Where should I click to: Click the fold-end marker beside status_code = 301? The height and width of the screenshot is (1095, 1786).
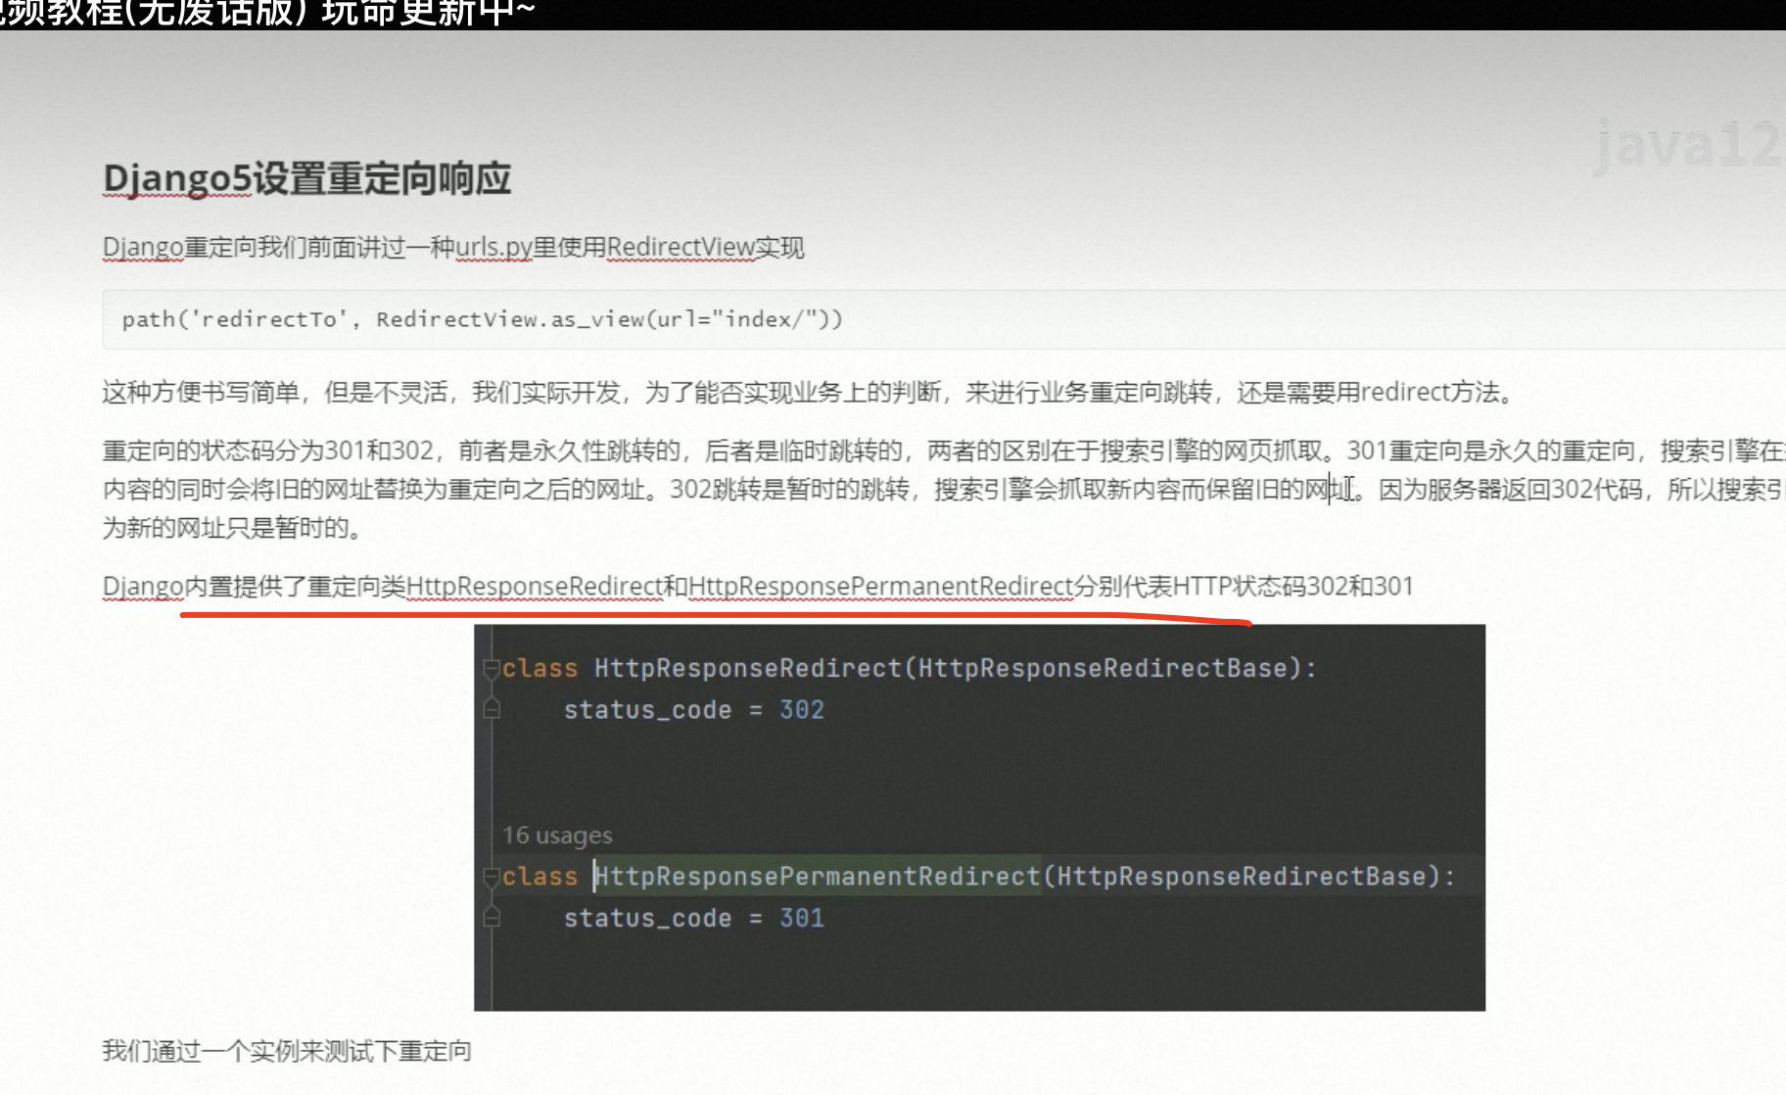click(x=492, y=918)
